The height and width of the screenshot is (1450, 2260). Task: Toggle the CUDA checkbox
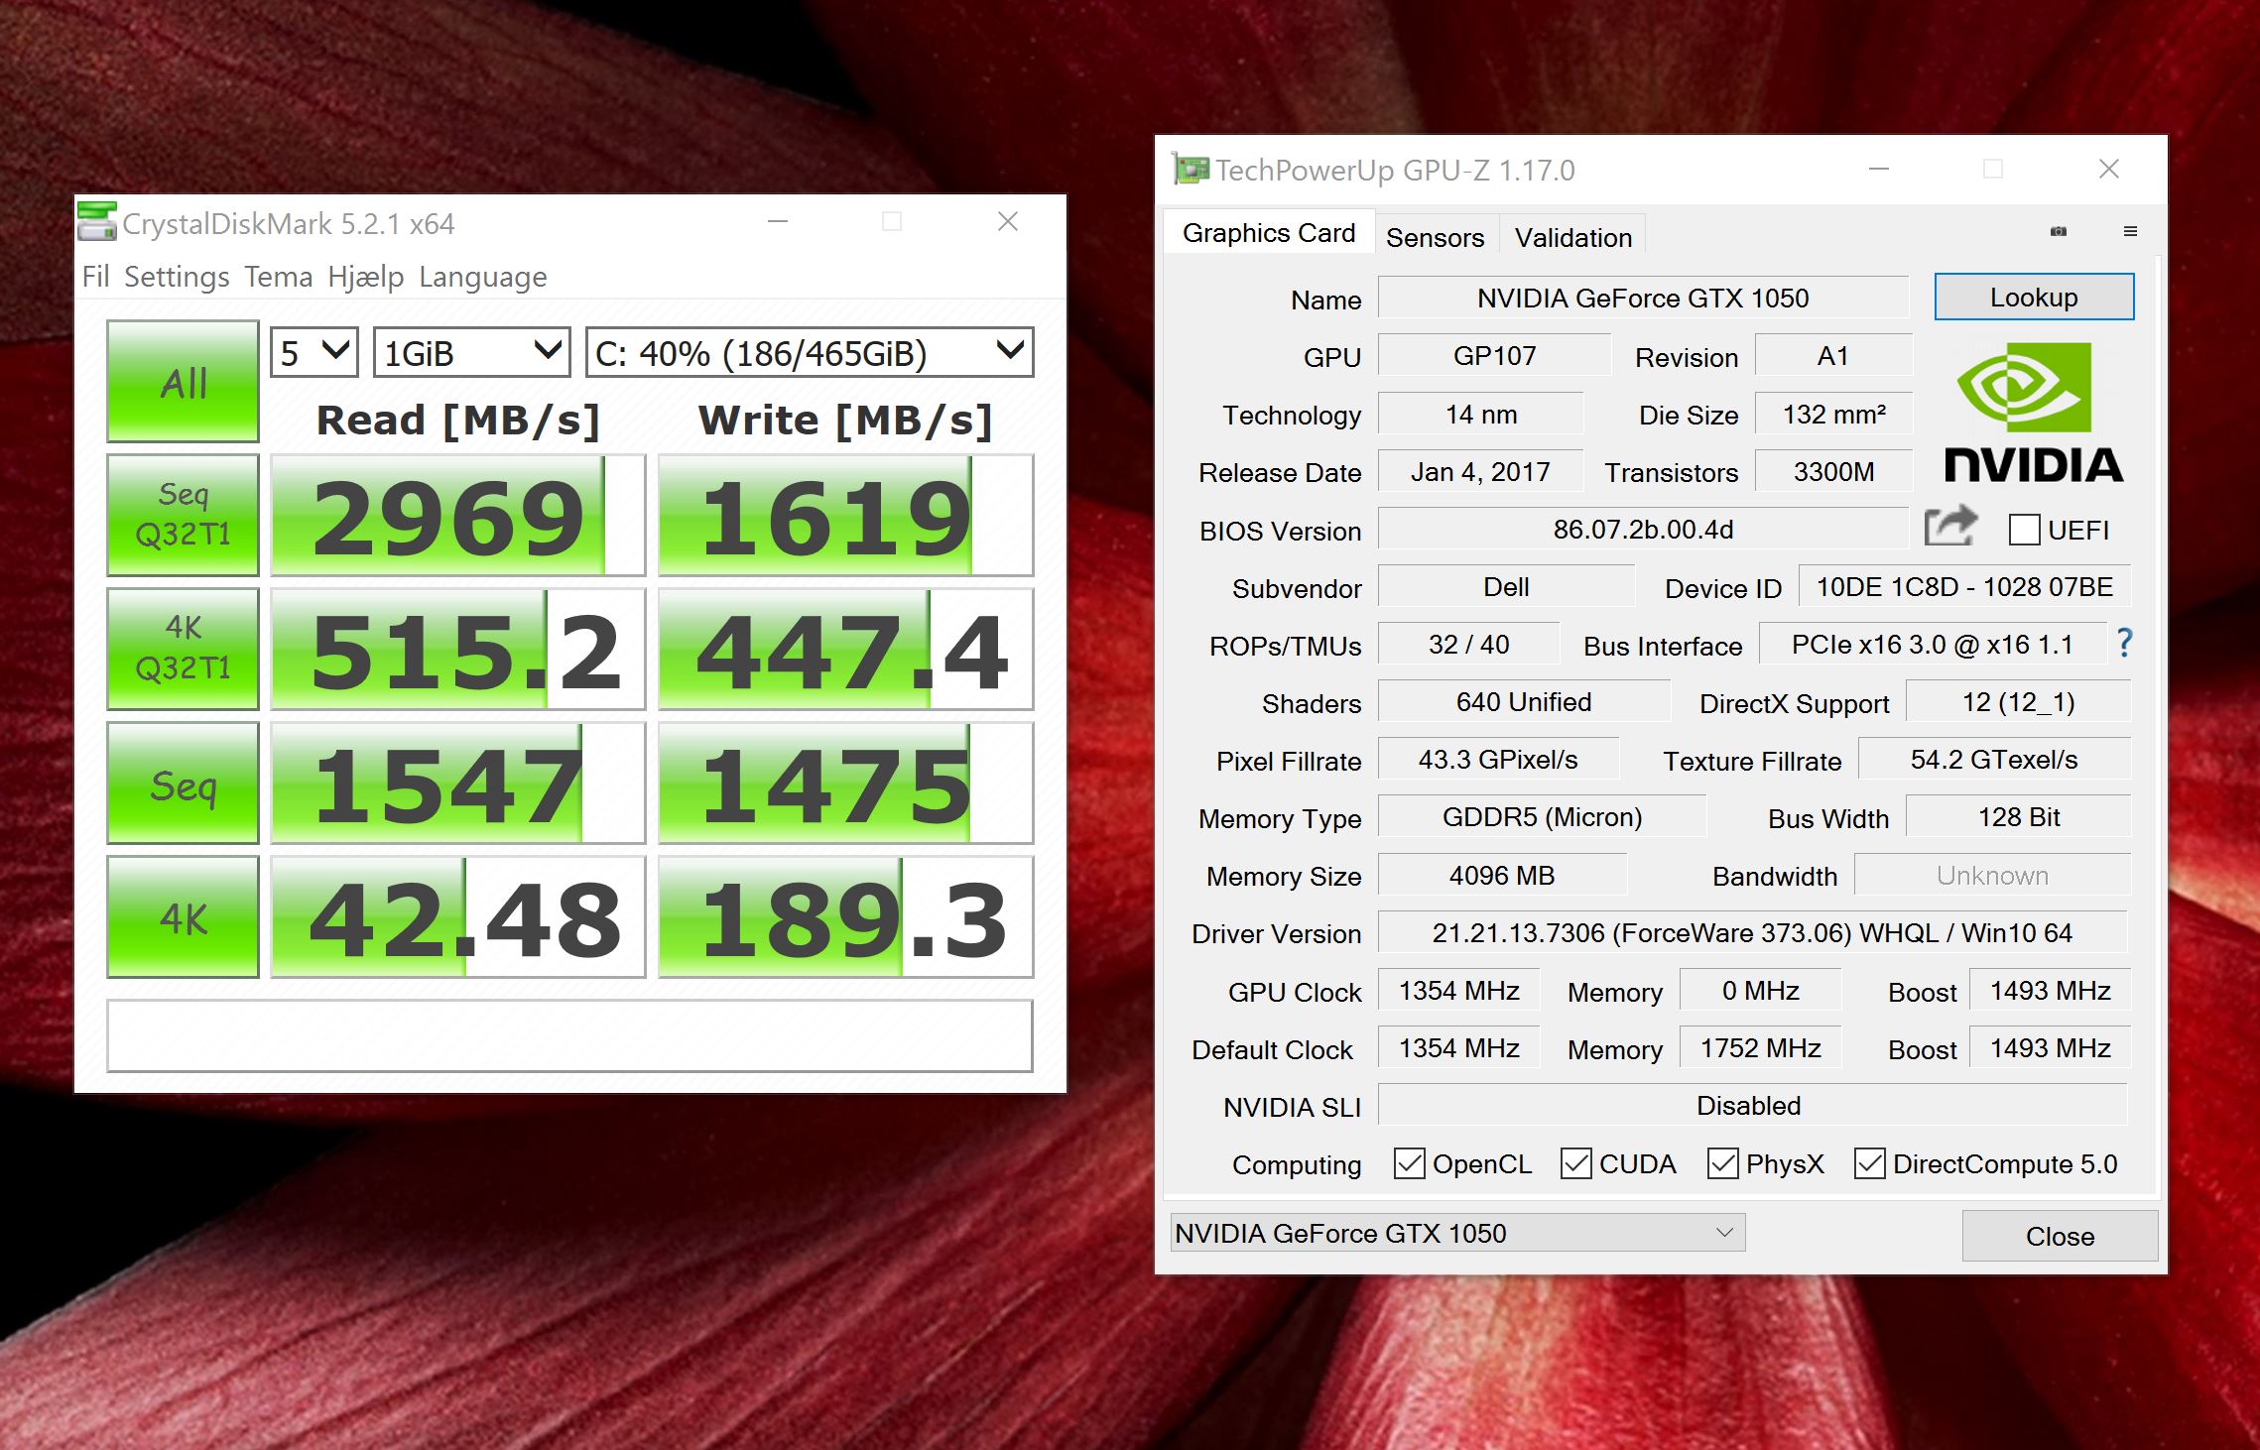pyautogui.click(x=1575, y=1163)
